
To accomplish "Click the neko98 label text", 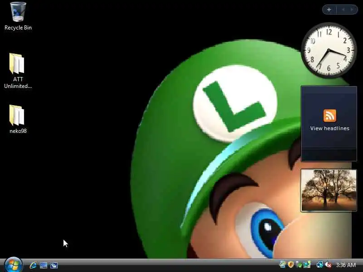I will (x=18, y=131).
